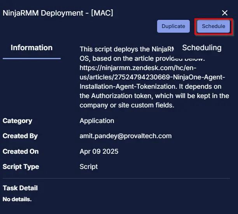Viewport: 238px width, 214px height.
Task: Click the No details. text
Action: [x=17, y=199]
